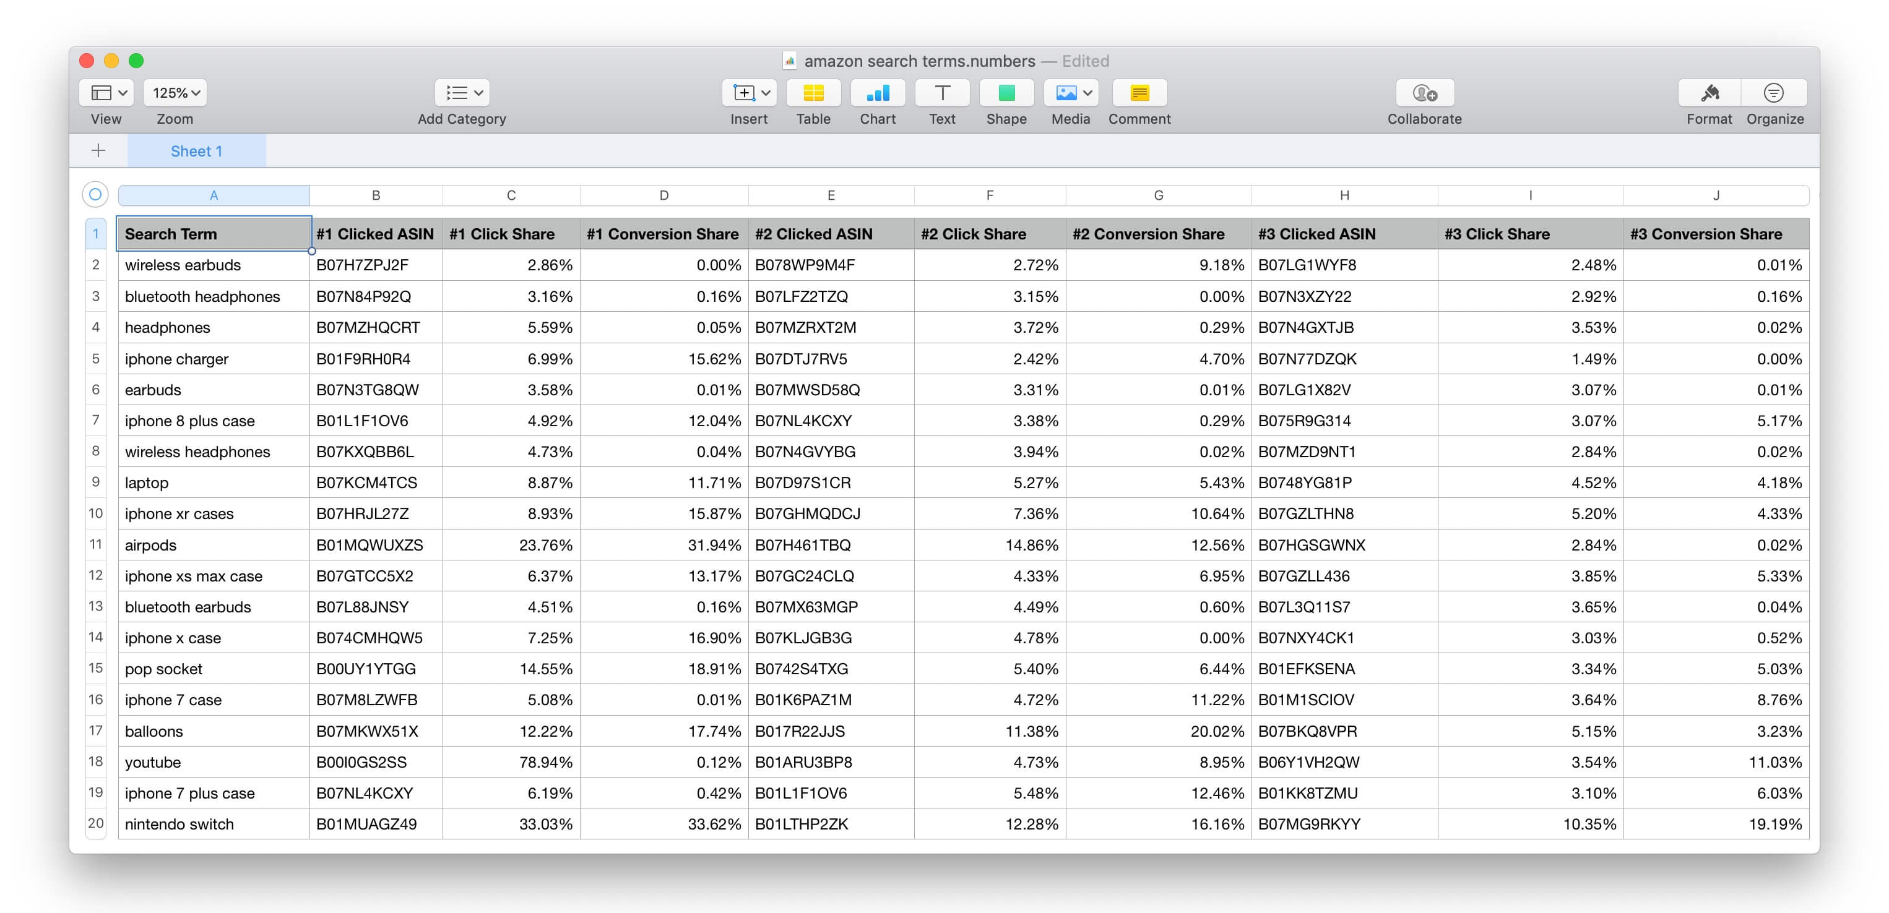The height and width of the screenshot is (913, 1889).
Task: Click the Add Category list icon
Action: tap(462, 93)
